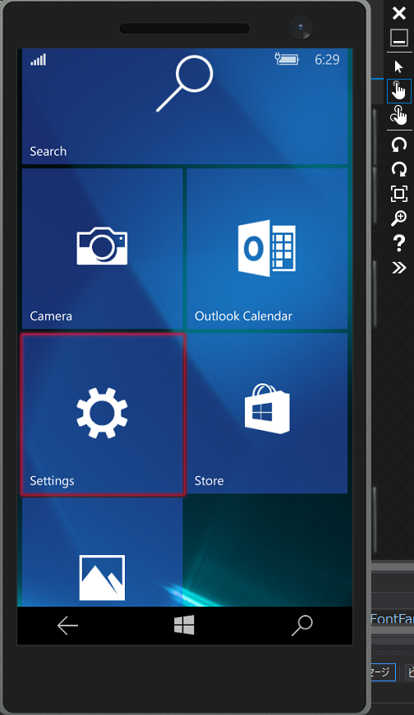Rotate emulator right
This screenshot has width=414, height=715.
tap(399, 170)
